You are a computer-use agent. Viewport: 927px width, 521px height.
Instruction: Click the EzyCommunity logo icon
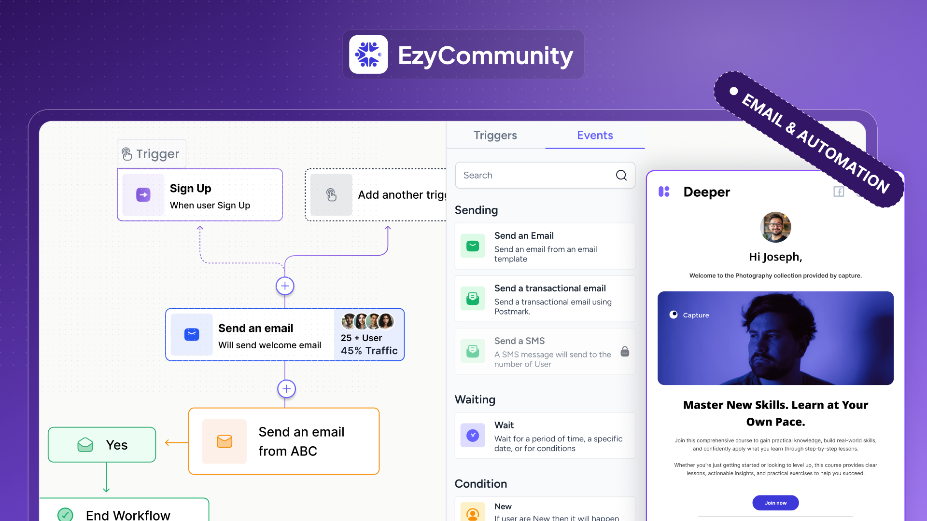[x=368, y=55]
